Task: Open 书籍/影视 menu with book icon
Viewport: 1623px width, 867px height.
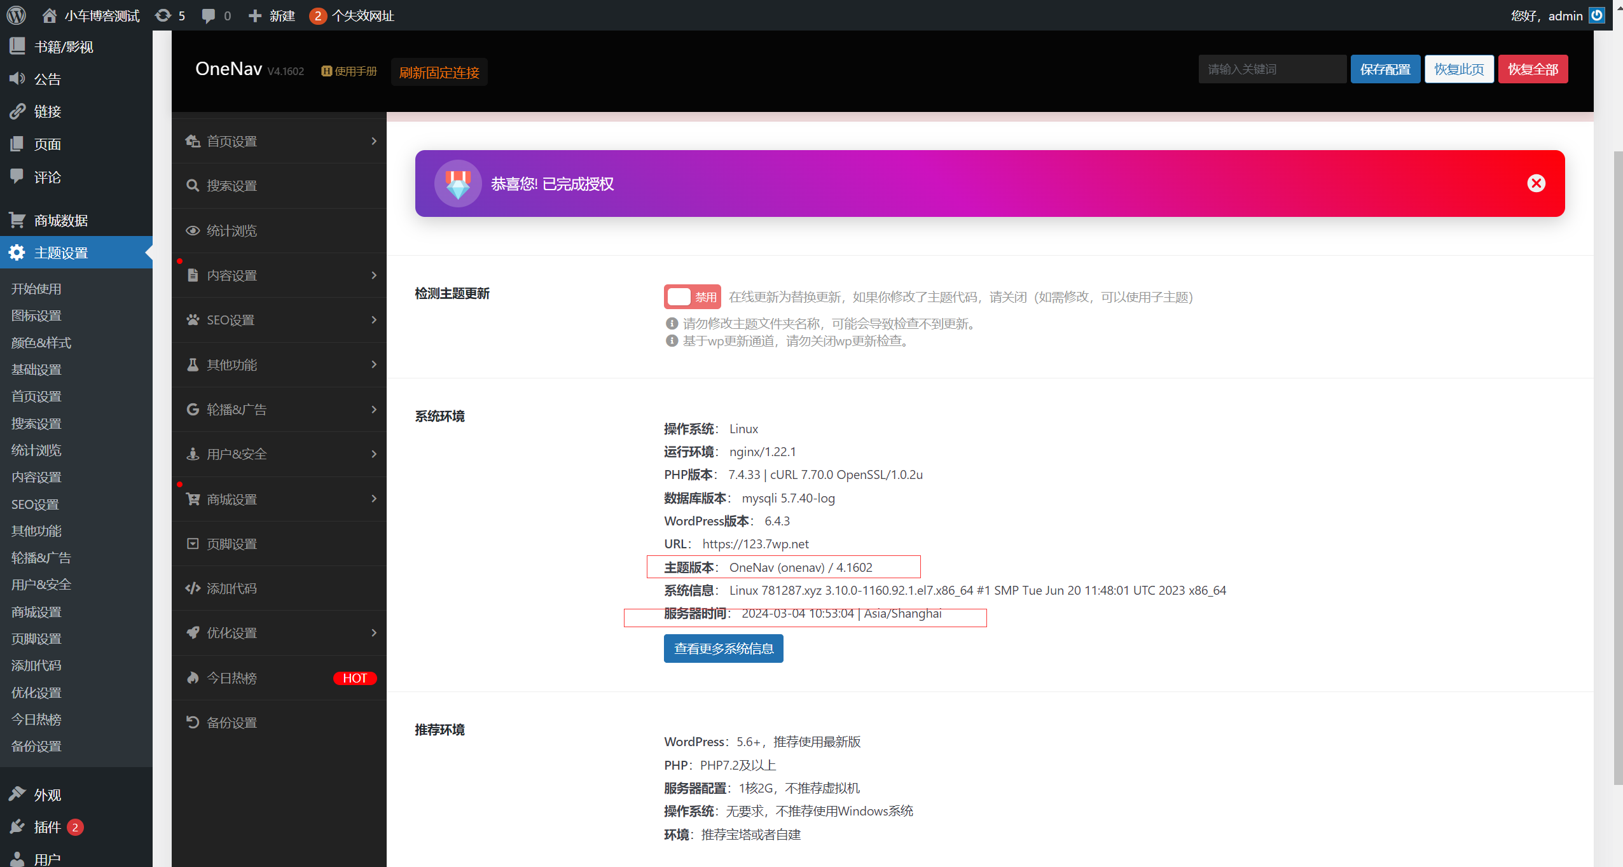Action: pos(76,46)
